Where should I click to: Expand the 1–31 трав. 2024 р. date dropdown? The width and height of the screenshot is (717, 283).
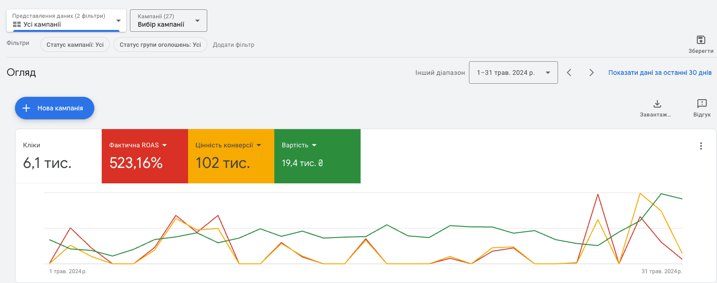click(x=513, y=73)
